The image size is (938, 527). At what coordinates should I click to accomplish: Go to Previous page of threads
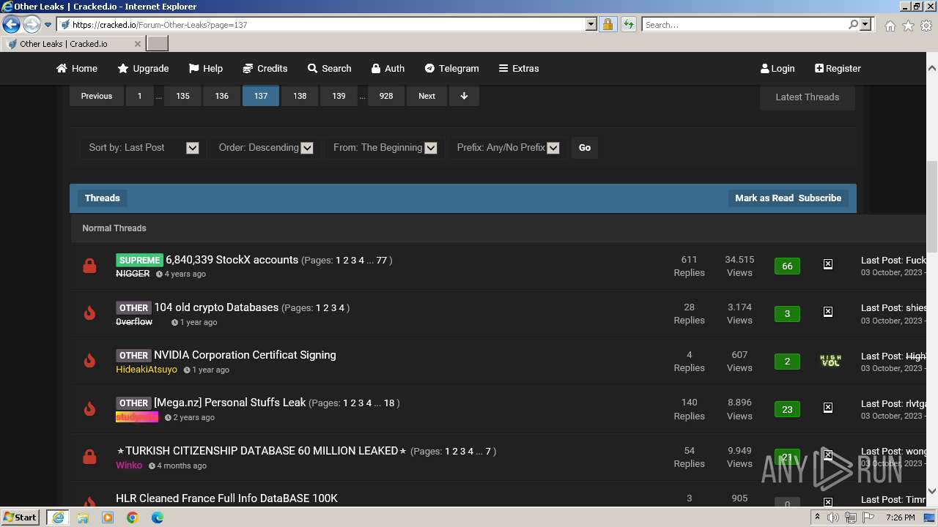coord(97,96)
